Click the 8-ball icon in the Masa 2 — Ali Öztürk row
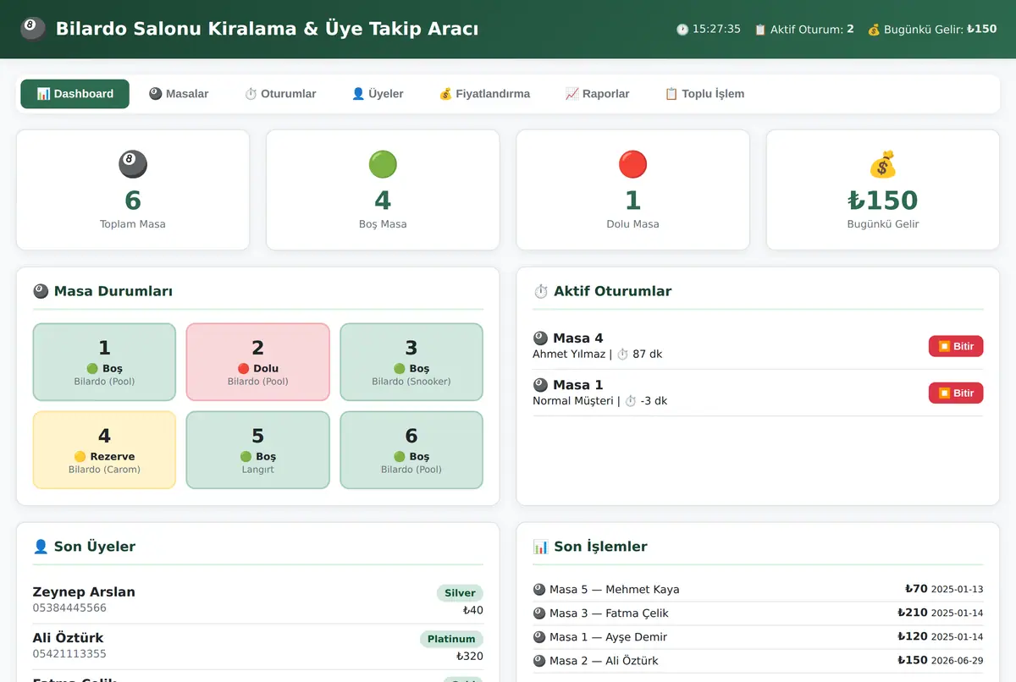The width and height of the screenshot is (1016, 682). [x=539, y=661]
